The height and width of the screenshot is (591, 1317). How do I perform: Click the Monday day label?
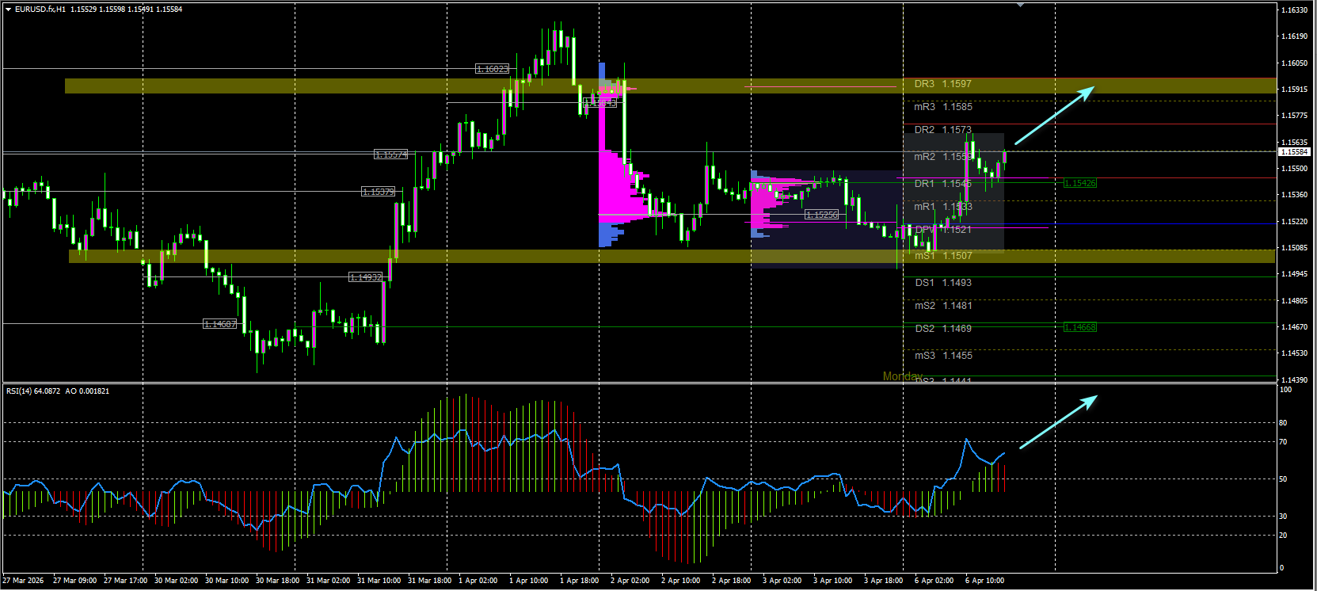[x=903, y=376]
